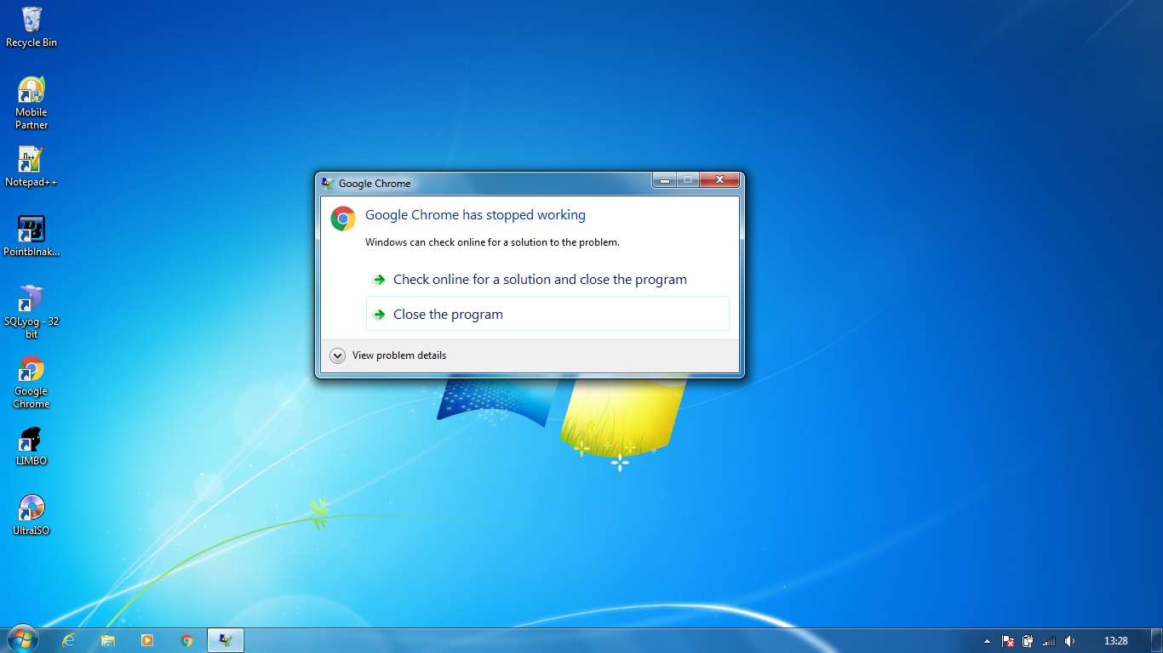Image resolution: width=1163 pixels, height=653 pixels.
Task: Select the Notepad++ desktop shortcut
Action: point(32,167)
